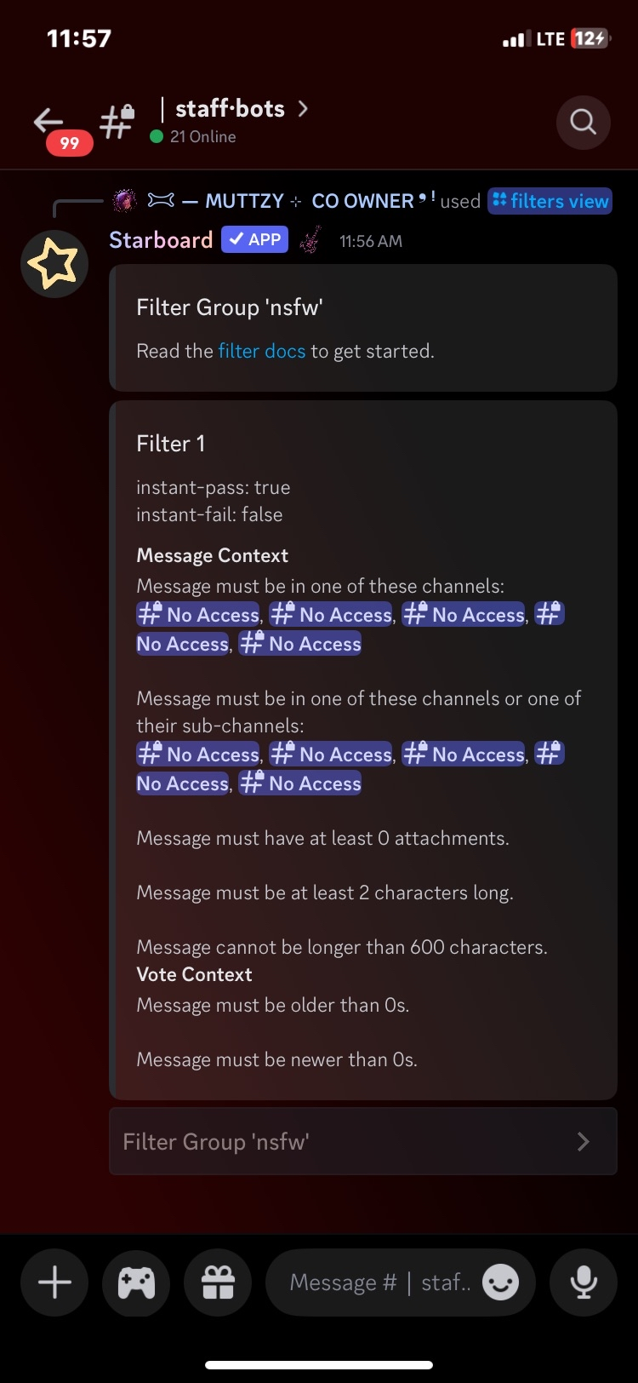Screen dimensions: 638x1383
Task: Tap the verified APP badge
Action: click(x=254, y=240)
